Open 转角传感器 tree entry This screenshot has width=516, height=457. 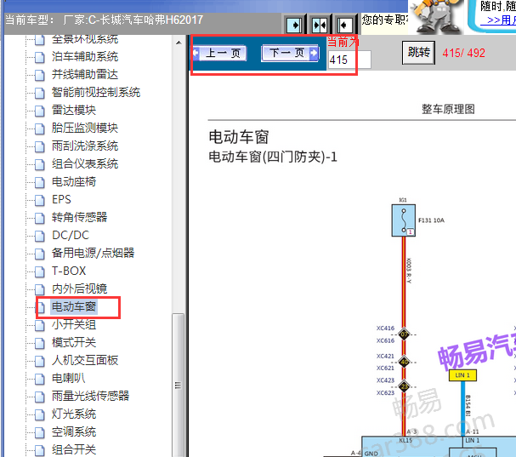79,217
